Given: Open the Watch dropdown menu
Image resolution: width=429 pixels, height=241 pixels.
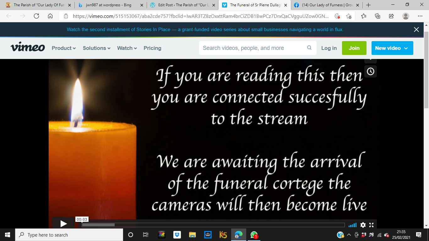Looking at the screenshot, I should coord(127,48).
